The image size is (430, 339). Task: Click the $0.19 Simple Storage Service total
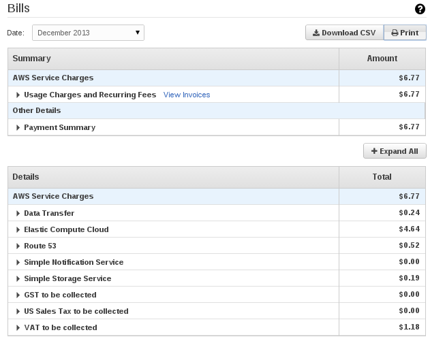[409, 278]
